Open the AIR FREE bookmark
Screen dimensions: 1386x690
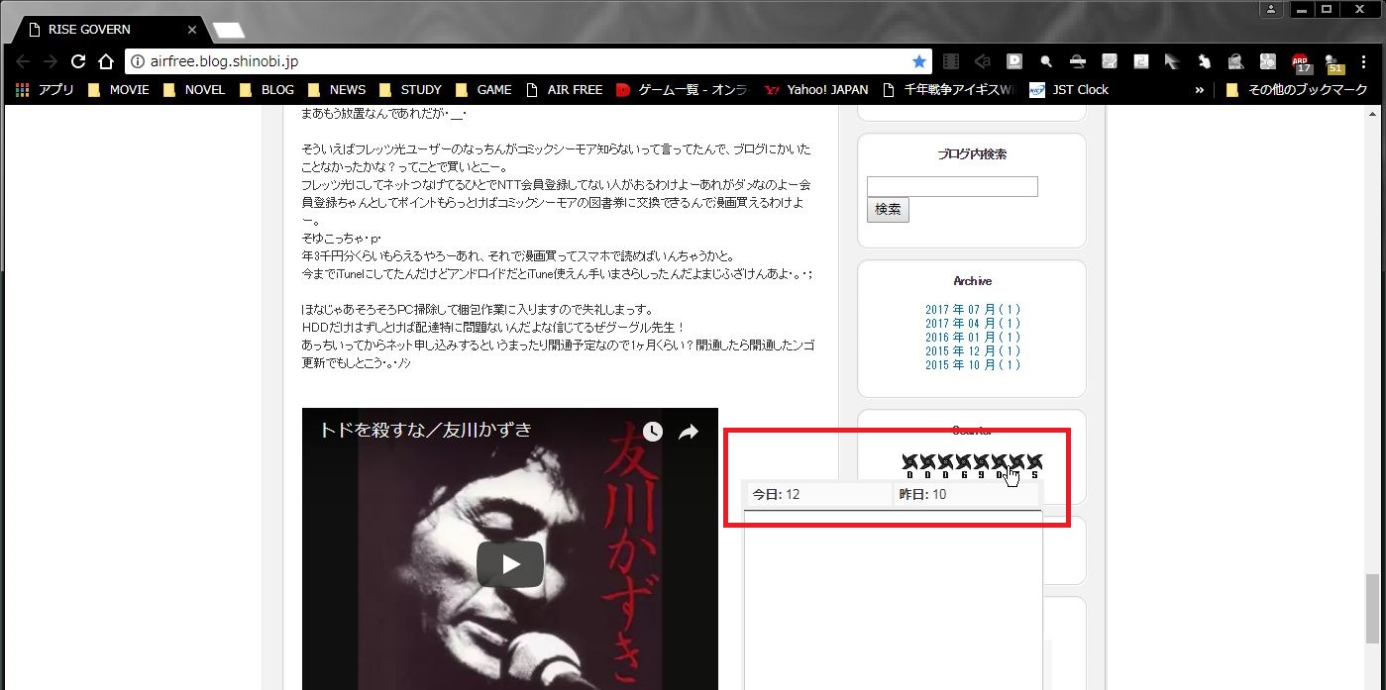(x=564, y=89)
